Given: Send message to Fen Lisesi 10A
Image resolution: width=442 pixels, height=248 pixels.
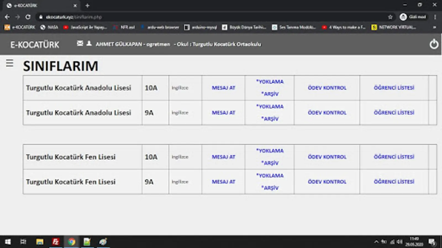Looking at the screenshot, I should click(x=223, y=157).
